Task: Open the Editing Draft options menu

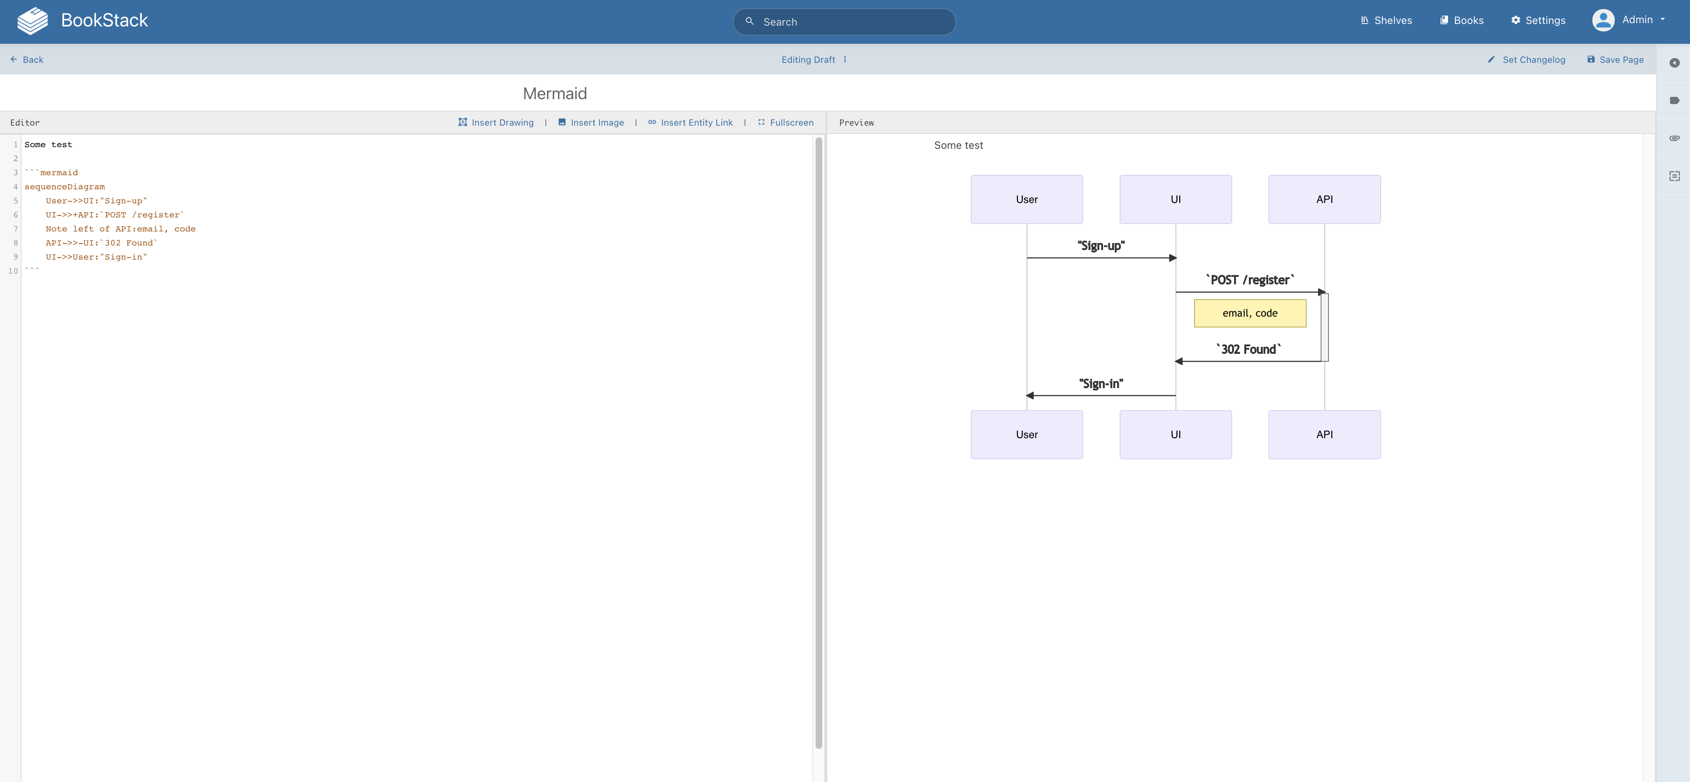Action: (x=845, y=60)
